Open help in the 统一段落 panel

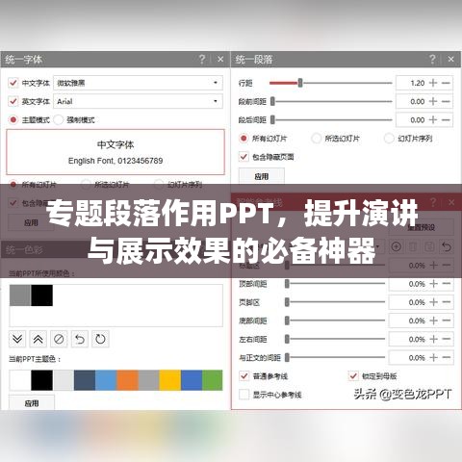[x=432, y=59]
